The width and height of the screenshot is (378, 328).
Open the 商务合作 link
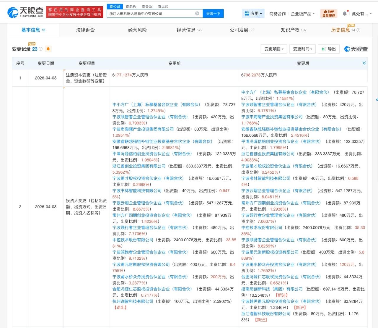pyautogui.click(x=277, y=14)
